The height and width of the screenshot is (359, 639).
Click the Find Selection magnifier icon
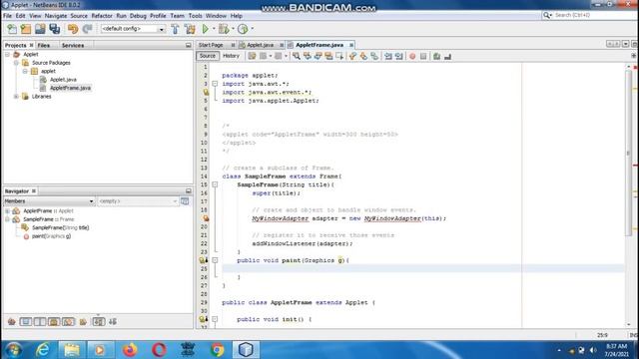[297, 56]
